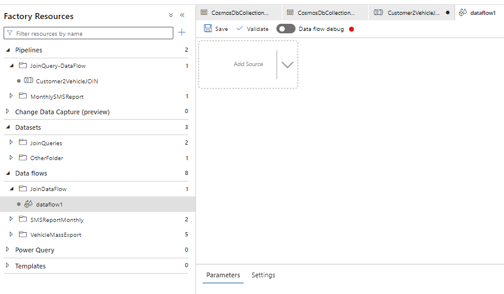Click the dataflow1 data flow icon in tree

(28, 204)
